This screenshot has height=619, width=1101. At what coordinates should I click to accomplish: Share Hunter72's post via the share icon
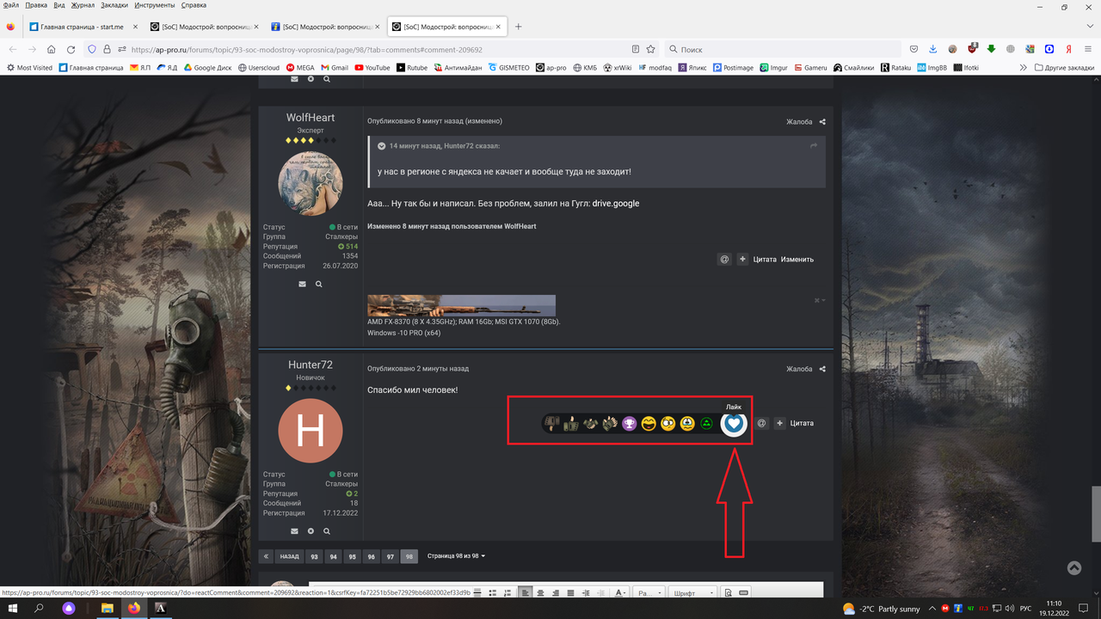click(822, 369)
